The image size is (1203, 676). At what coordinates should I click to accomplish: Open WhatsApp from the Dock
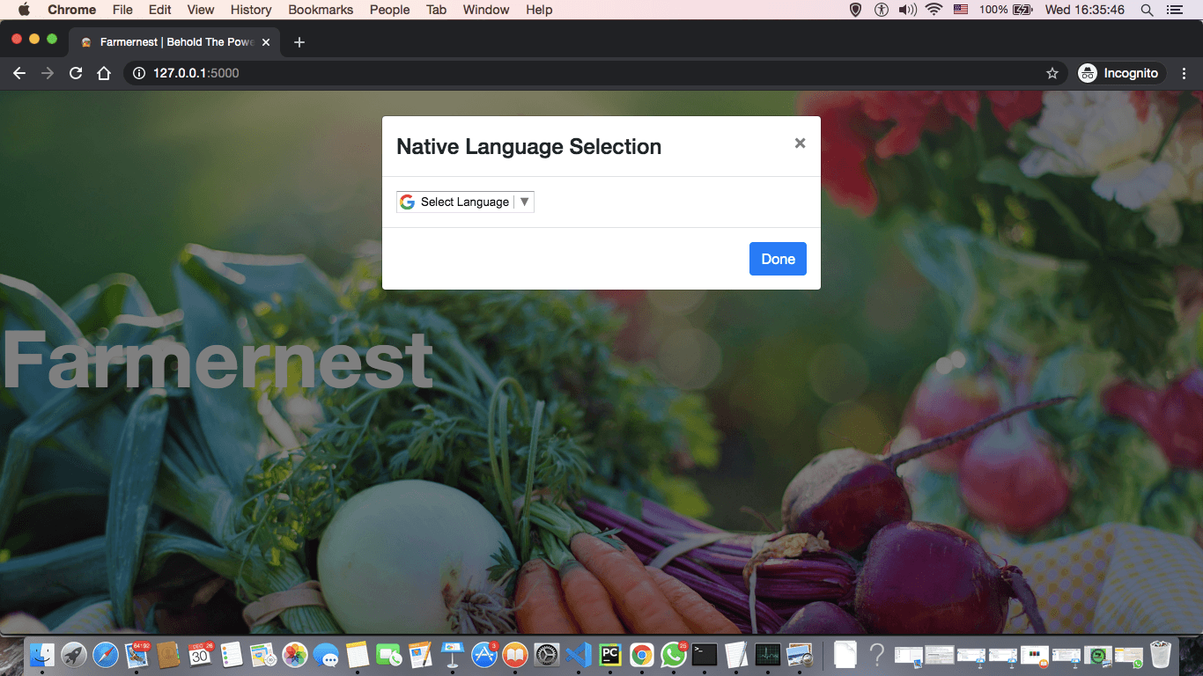[x=673, y=654]
